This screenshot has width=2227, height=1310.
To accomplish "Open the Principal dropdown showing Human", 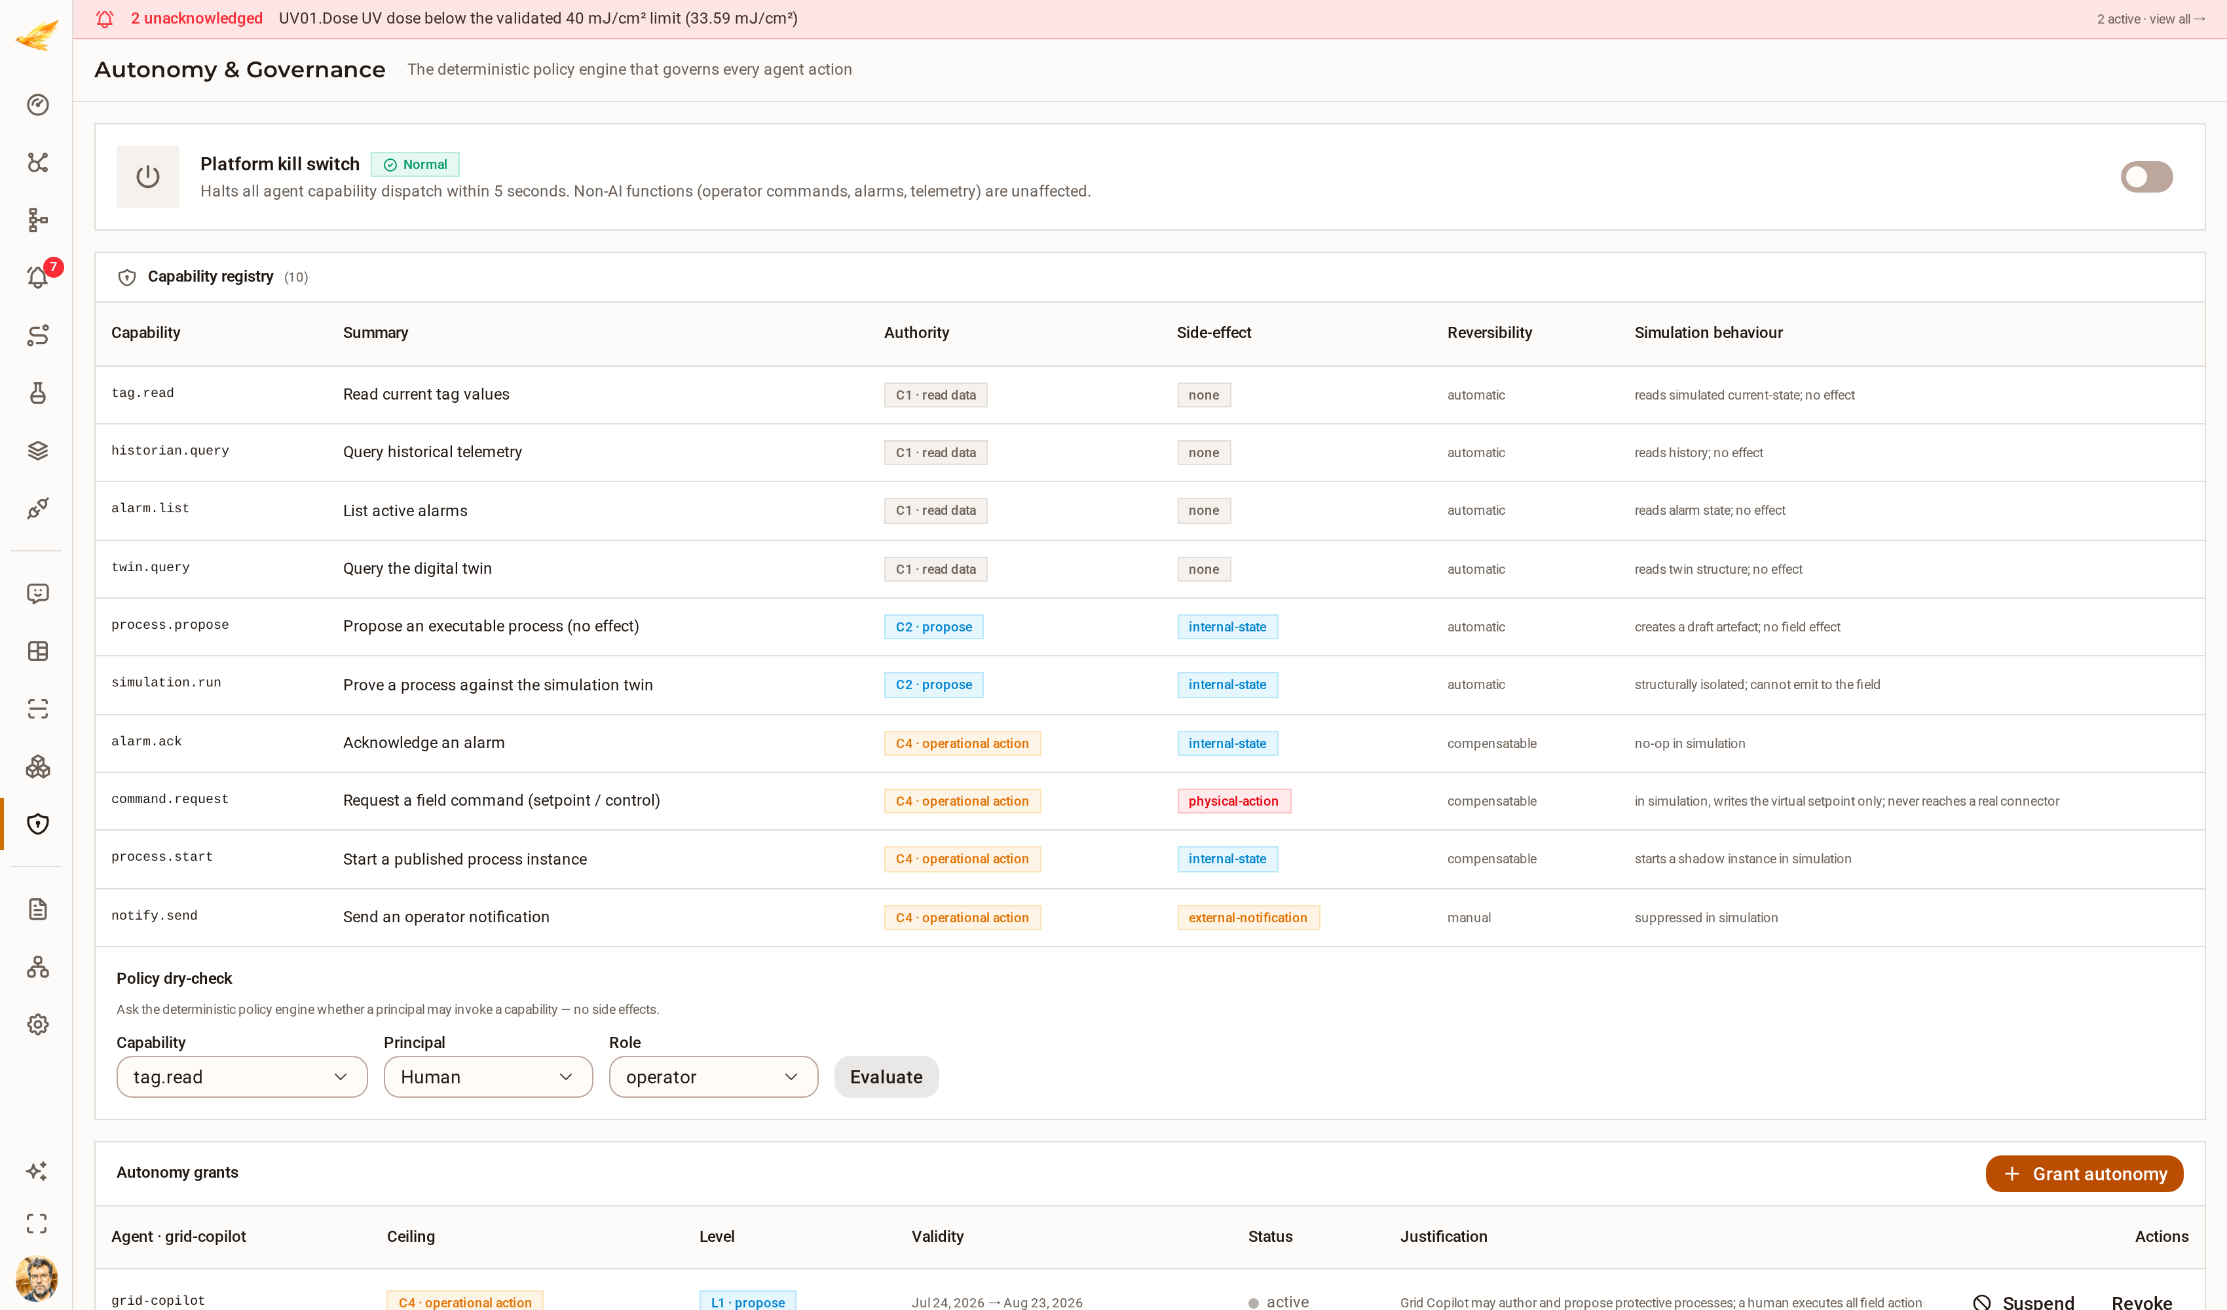I will (x=488, y=1077).
